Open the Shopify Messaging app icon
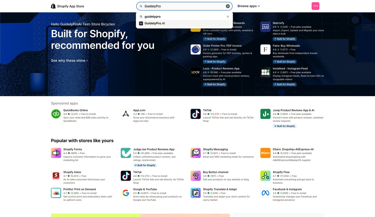Viewport: 375px width, 217px height. 196,153
